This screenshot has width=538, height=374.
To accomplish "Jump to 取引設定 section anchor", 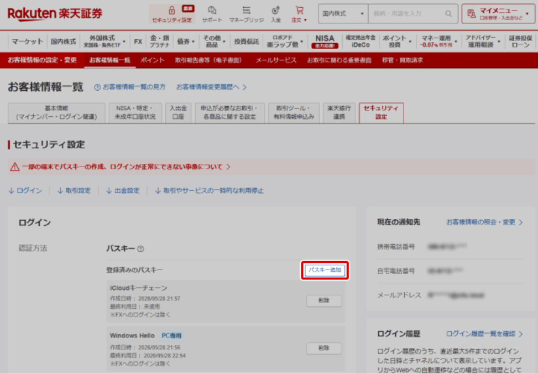I will click(x=74, y=191).
